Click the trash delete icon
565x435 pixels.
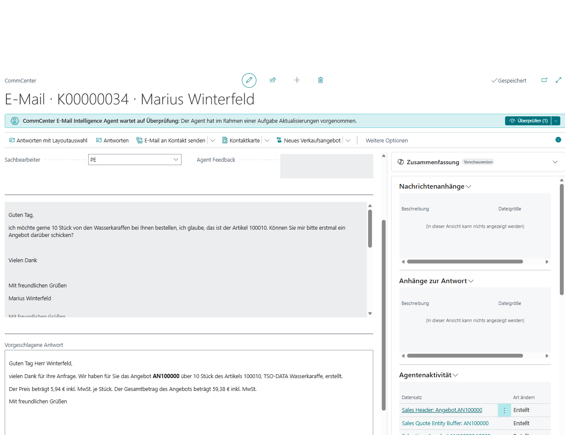pyautogui.click(x=321, y=80)
